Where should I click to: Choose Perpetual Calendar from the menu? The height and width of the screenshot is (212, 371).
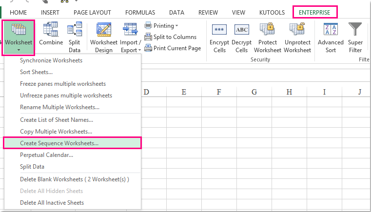(x=46, y=155)
